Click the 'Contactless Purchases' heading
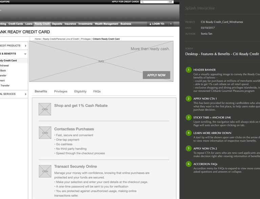Image resolution: width=260 pixels, height=199 pixels. pos(74,129)
